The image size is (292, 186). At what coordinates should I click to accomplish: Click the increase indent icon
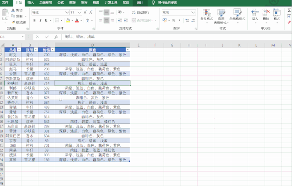click(x=126, y=20)
